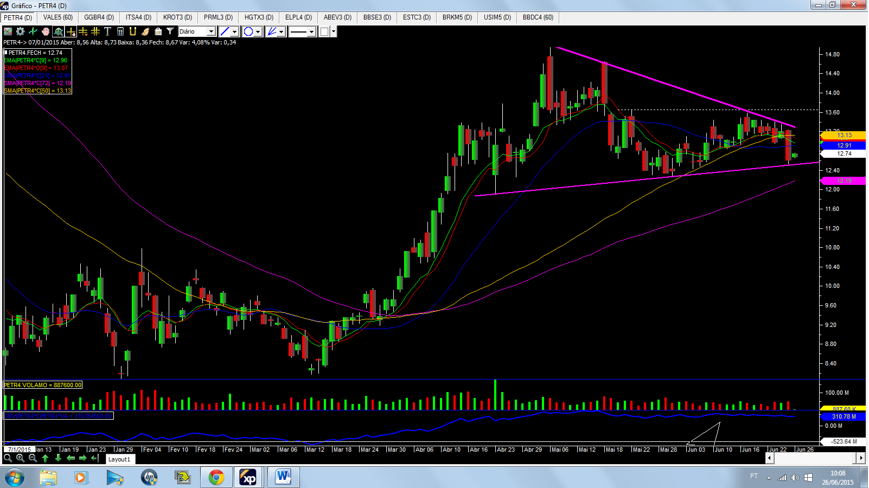Select the eraser brush tool

click(x=145, y=31)
